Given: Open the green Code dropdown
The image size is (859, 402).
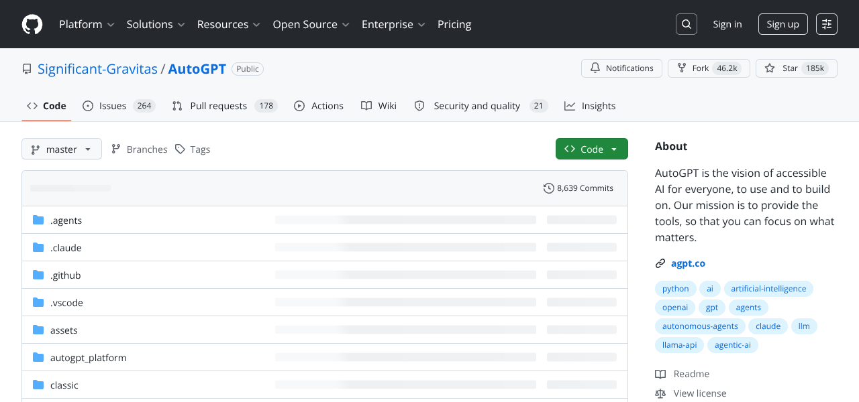Looking at the screenshot, I should click(x=592, y=149).
